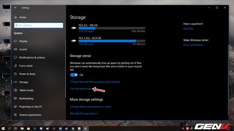234x131 pixels.
Task: Switch to Word in the taskbar
Action: click(60, 128)
